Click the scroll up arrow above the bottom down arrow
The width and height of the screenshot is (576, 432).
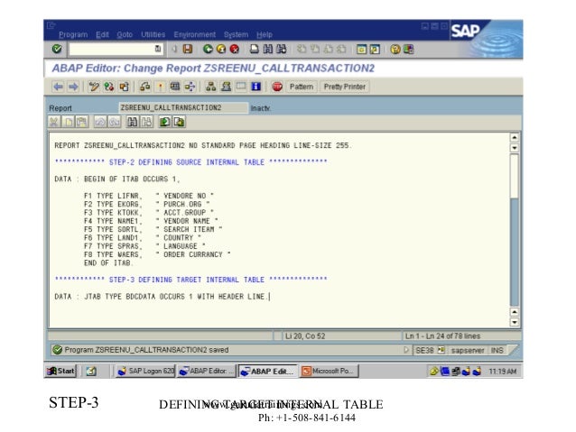(515, 312)
